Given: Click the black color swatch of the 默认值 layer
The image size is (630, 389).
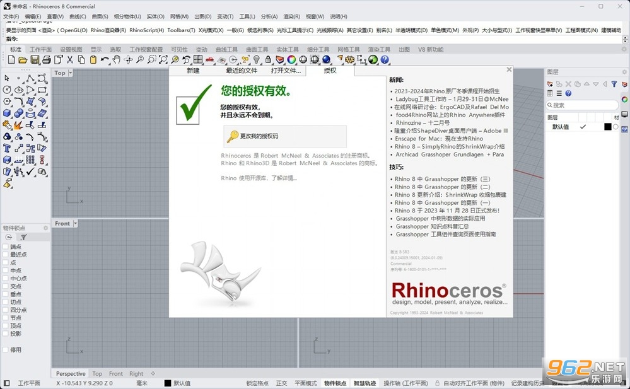Looking at the screenshot, I should (x=608, y=127).
